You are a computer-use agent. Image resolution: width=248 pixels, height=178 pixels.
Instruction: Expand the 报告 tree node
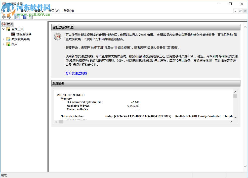coord(4,44)
